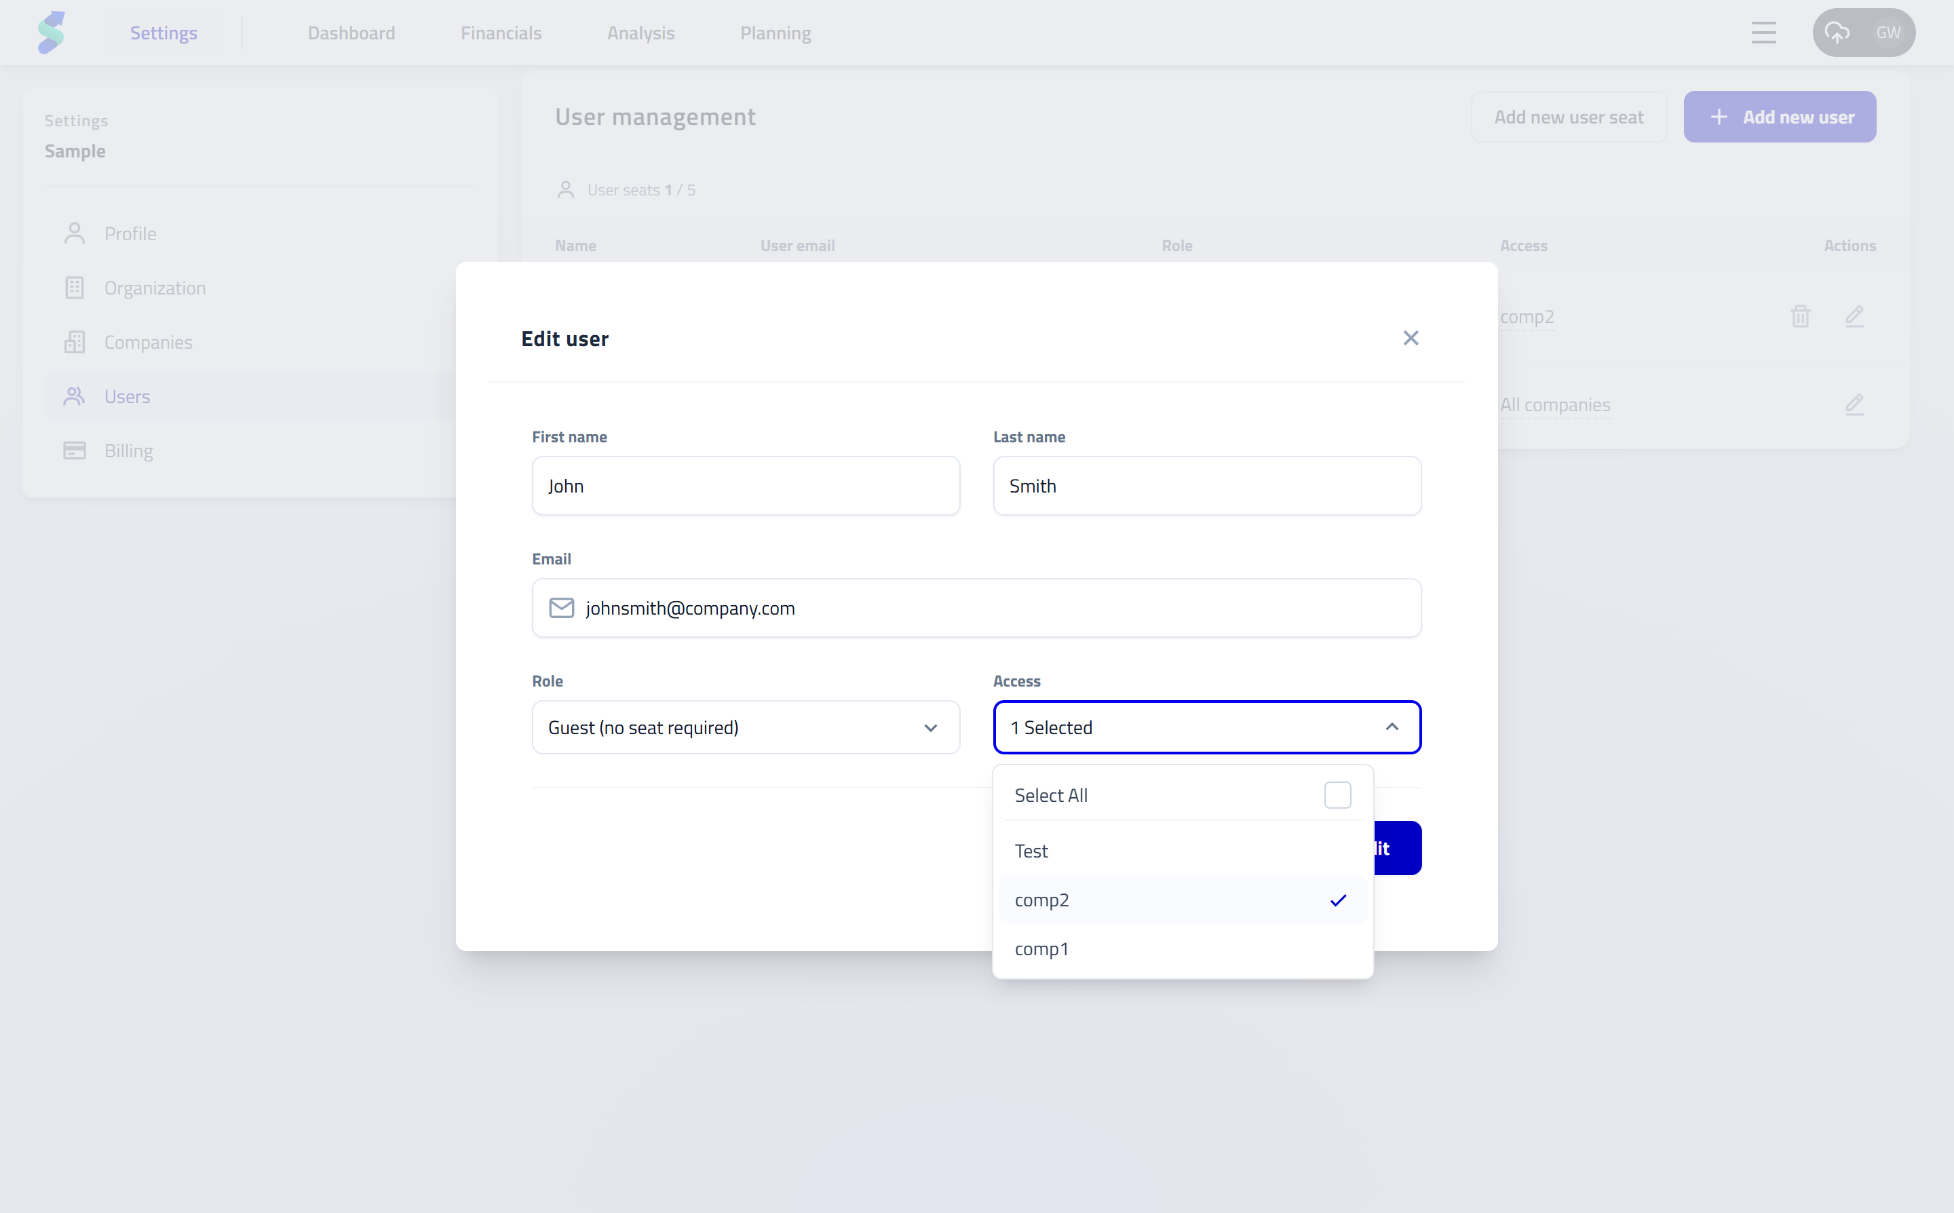Select the Profile sidebar icon
Viewport: 1954px width, 1213px height.
point(75,233)
